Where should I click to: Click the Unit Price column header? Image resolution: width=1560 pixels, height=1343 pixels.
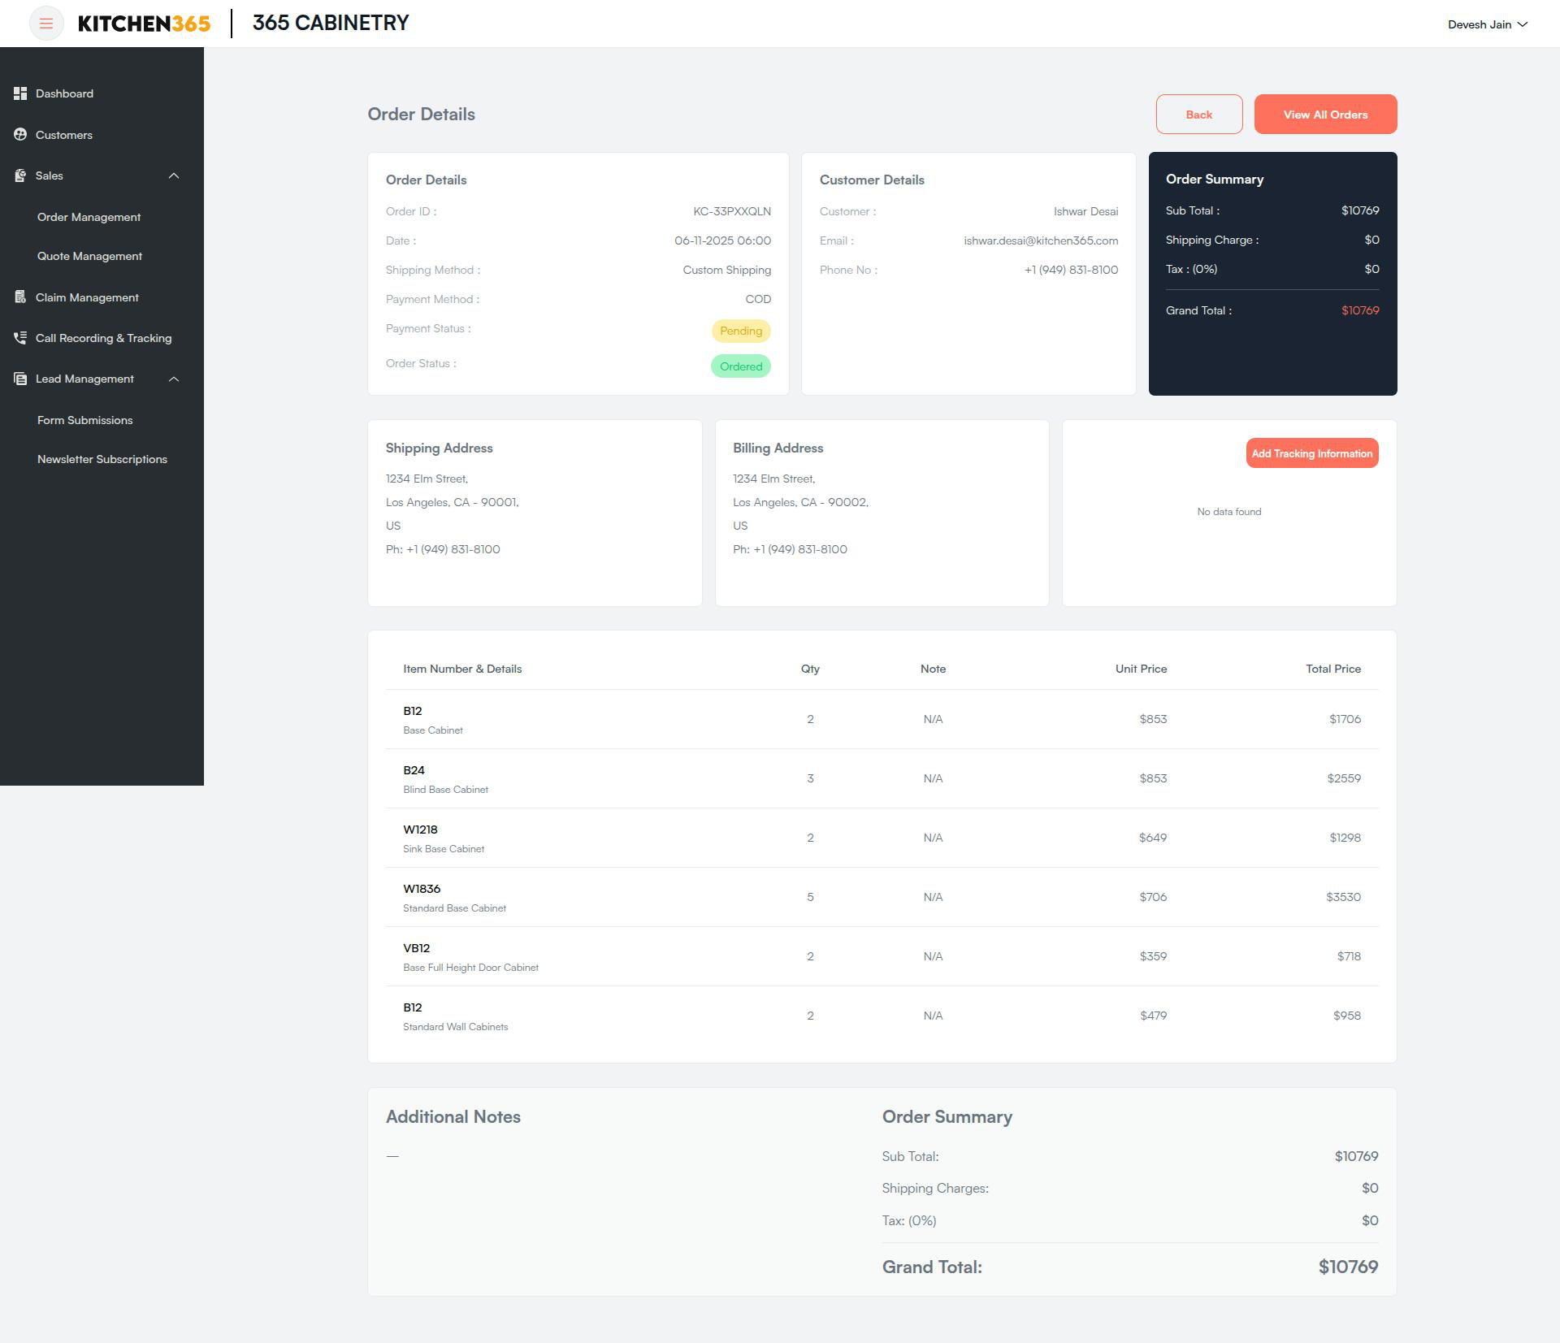(1141, 669)
